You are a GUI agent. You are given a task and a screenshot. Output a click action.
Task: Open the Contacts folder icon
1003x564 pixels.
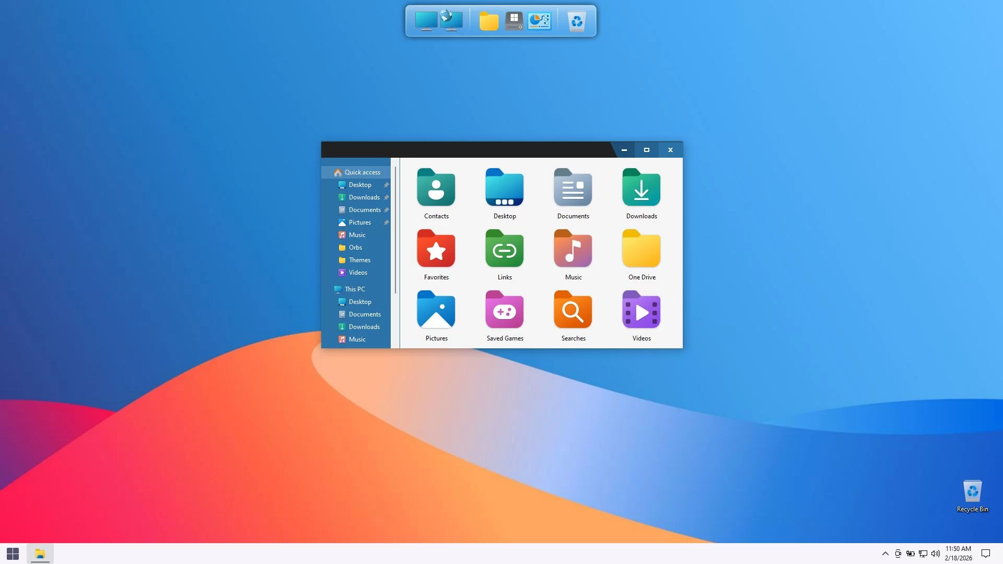[x=436, y=188]
